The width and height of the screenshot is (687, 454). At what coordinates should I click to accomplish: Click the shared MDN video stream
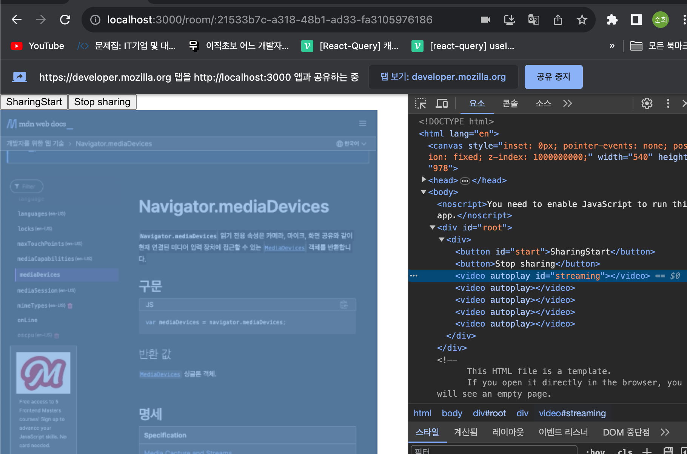(189, 282)
